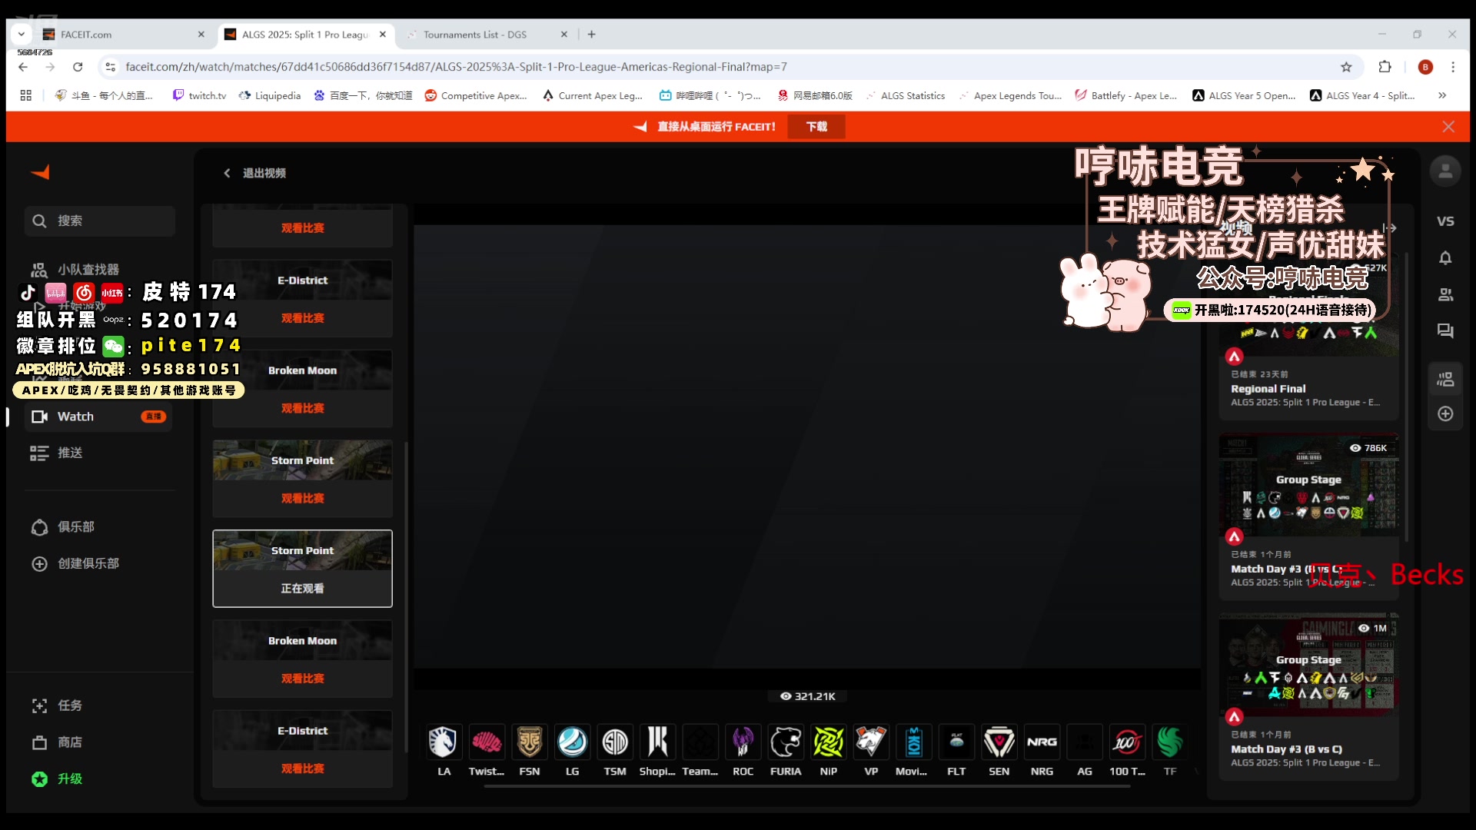The height and width of the screenshot is (830, 1476).
Task: Select the ROC team logo
Action: (x=743, y=742)
